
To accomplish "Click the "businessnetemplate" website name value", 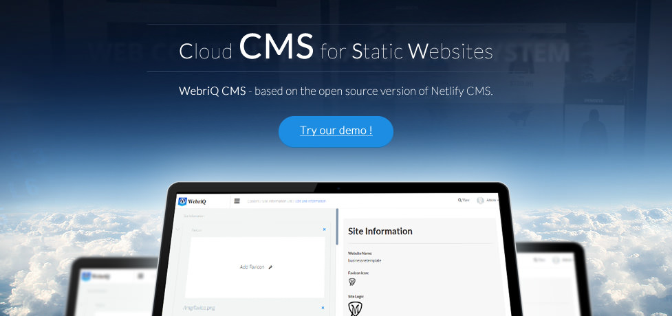I will 365,260.
